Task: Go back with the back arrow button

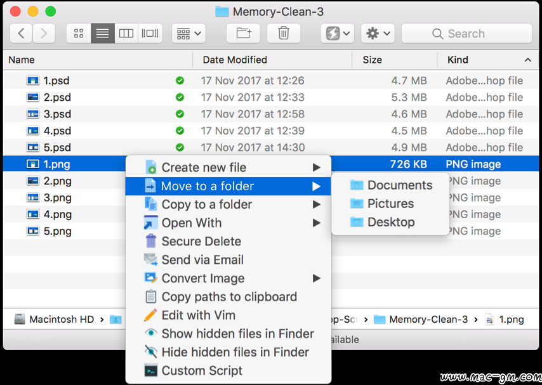Action: [22, 34]
